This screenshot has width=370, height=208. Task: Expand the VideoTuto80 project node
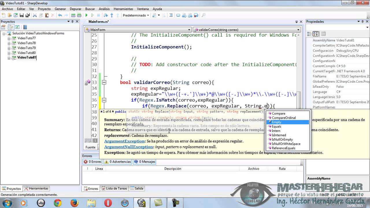[9, 53]
